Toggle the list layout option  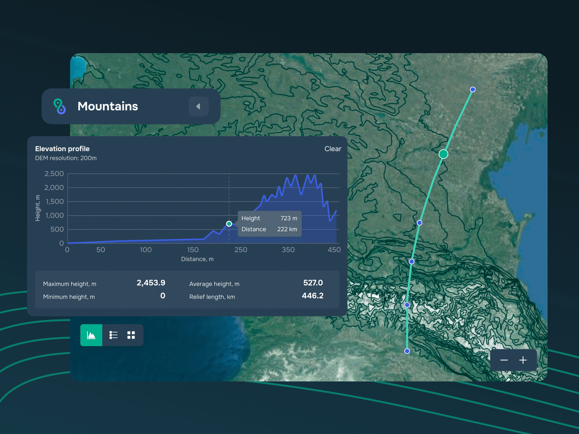pos(113,335)
